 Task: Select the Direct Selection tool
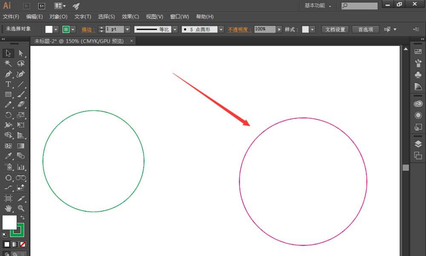(x=21, y=53)
